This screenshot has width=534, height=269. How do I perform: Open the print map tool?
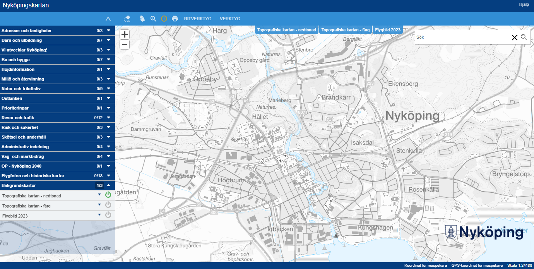pyautogui.click(x=175, y=19)
